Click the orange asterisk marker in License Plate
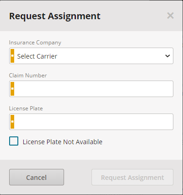This screenshot has width=183, height=195. pyautogui.click(x=12, y=122)
